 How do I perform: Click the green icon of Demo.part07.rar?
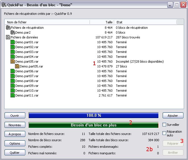(13, 76)
